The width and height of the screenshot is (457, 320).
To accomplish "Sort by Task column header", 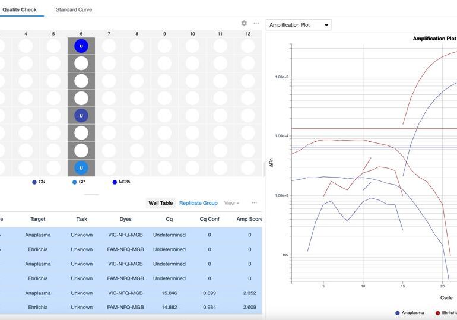I will (82, 219).
